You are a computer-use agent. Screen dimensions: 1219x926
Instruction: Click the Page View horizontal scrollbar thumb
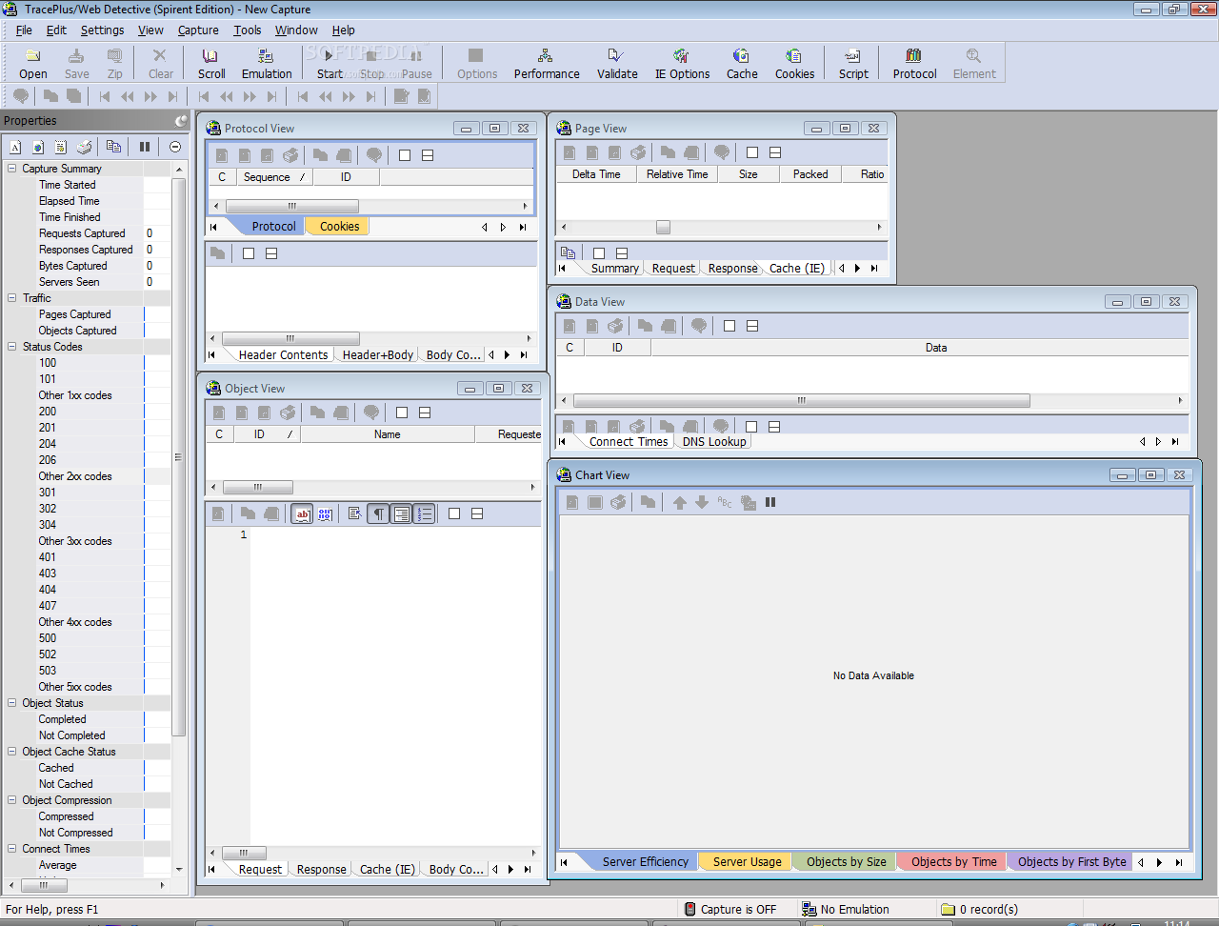(x=663, y=228)
